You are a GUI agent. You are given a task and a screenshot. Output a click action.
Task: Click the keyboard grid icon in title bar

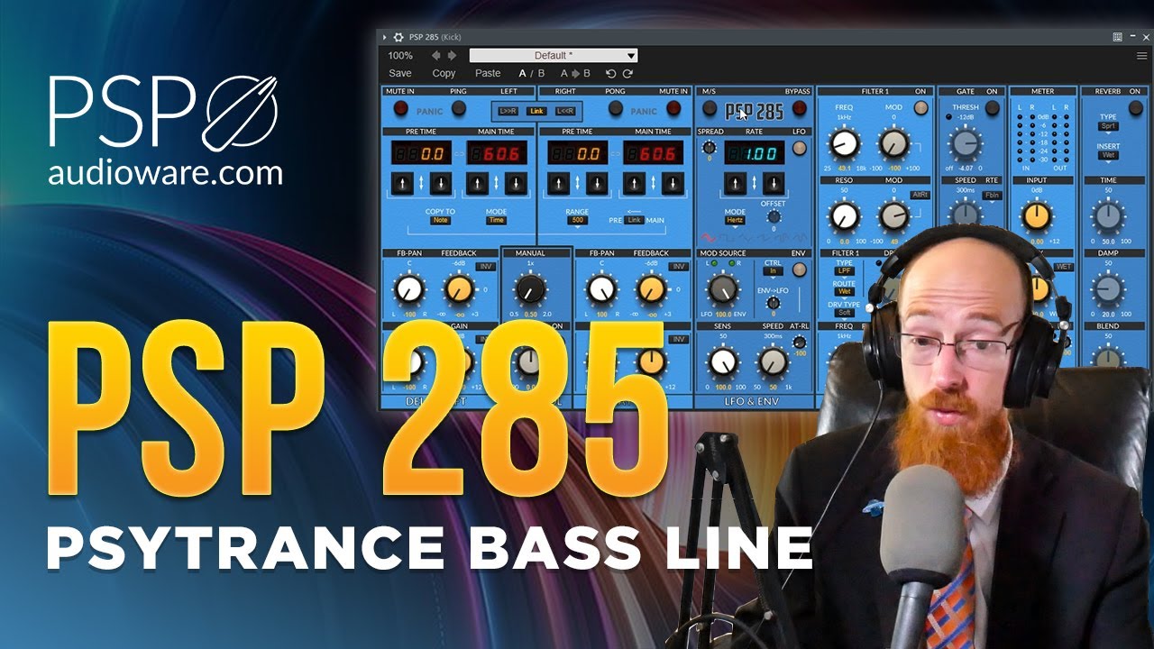1118,37
